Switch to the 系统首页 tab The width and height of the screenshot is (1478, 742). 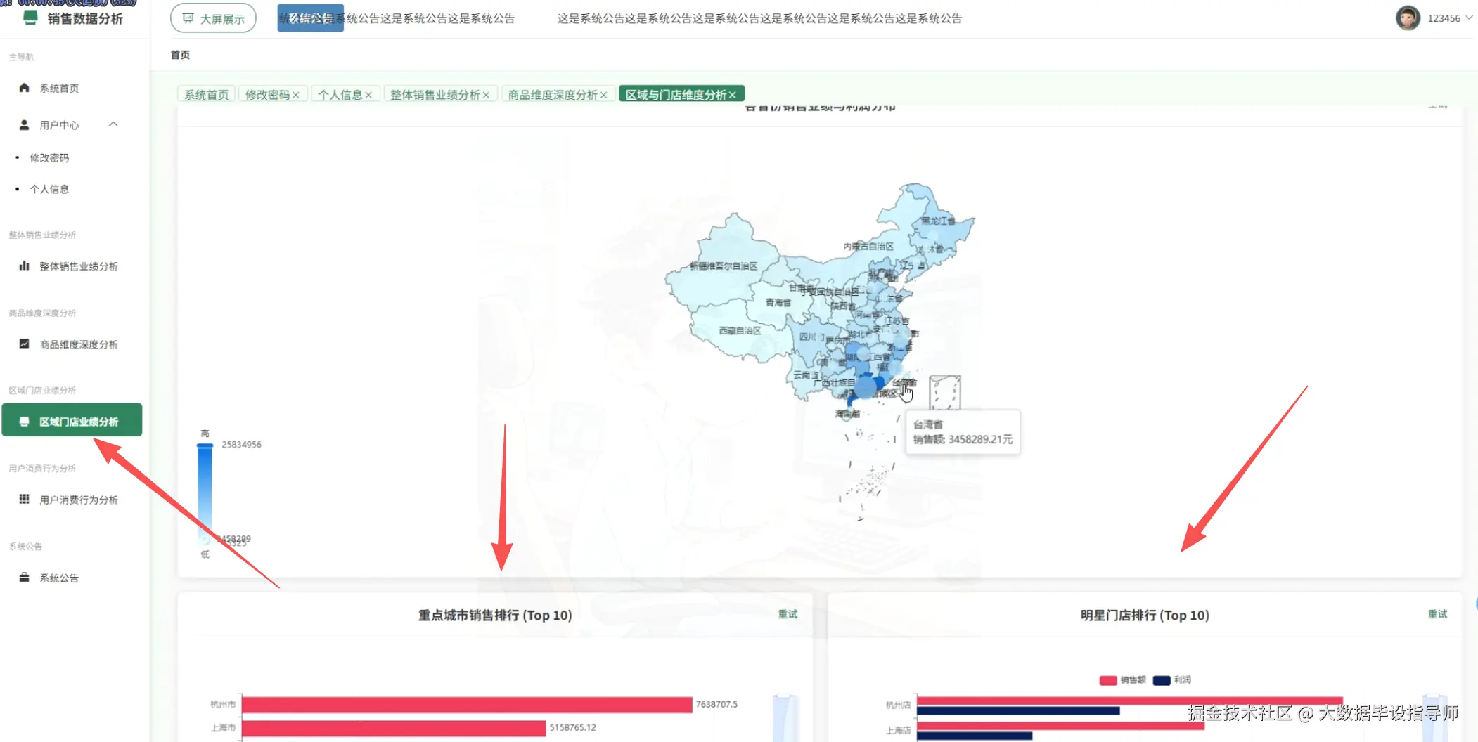point(206,94)
